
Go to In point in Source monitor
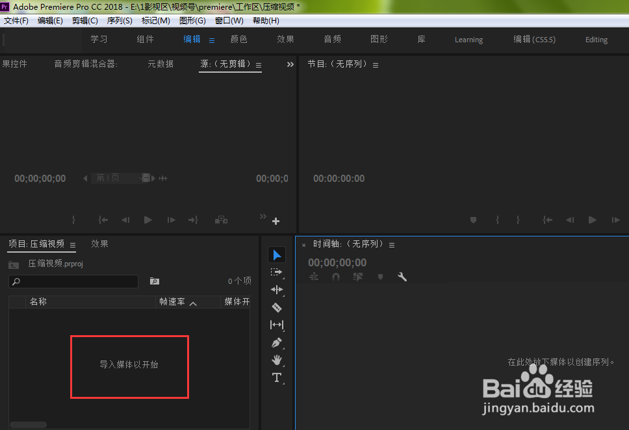[x=103, y=220]
